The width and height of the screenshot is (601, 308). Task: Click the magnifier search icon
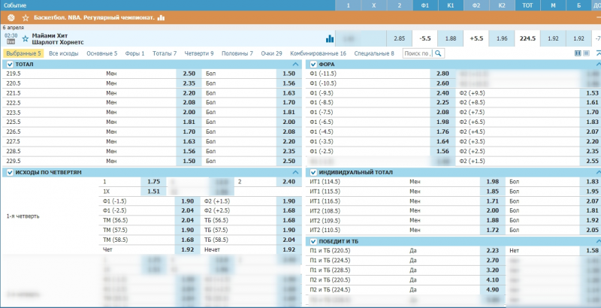pyautogui.click(x=438, y=53)
